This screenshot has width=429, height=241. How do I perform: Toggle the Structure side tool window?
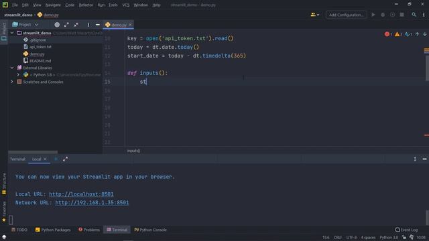pos(4,184)
